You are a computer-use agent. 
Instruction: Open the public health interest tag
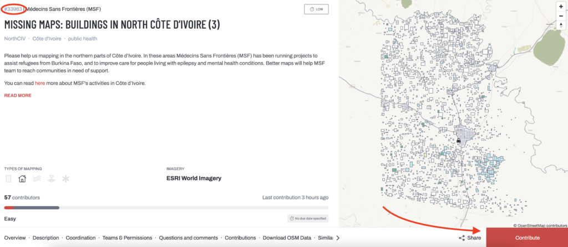83,38
